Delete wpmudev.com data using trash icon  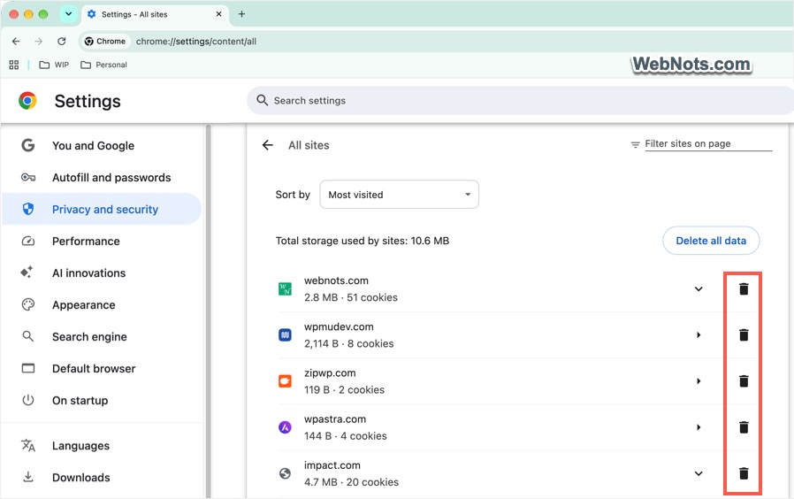[x=744, y=334]
